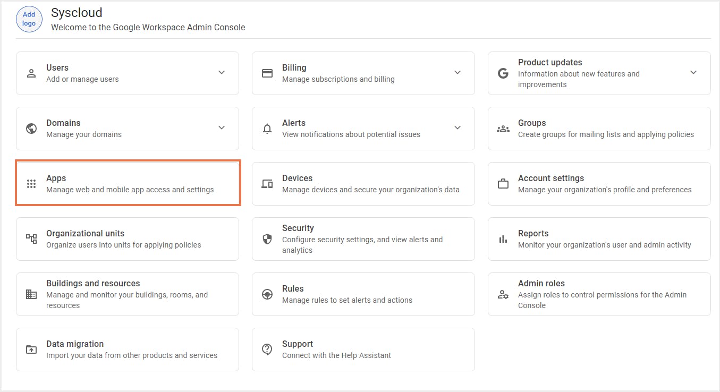
Task: Open the Groups heading
Action: click(x=532, y=123)
